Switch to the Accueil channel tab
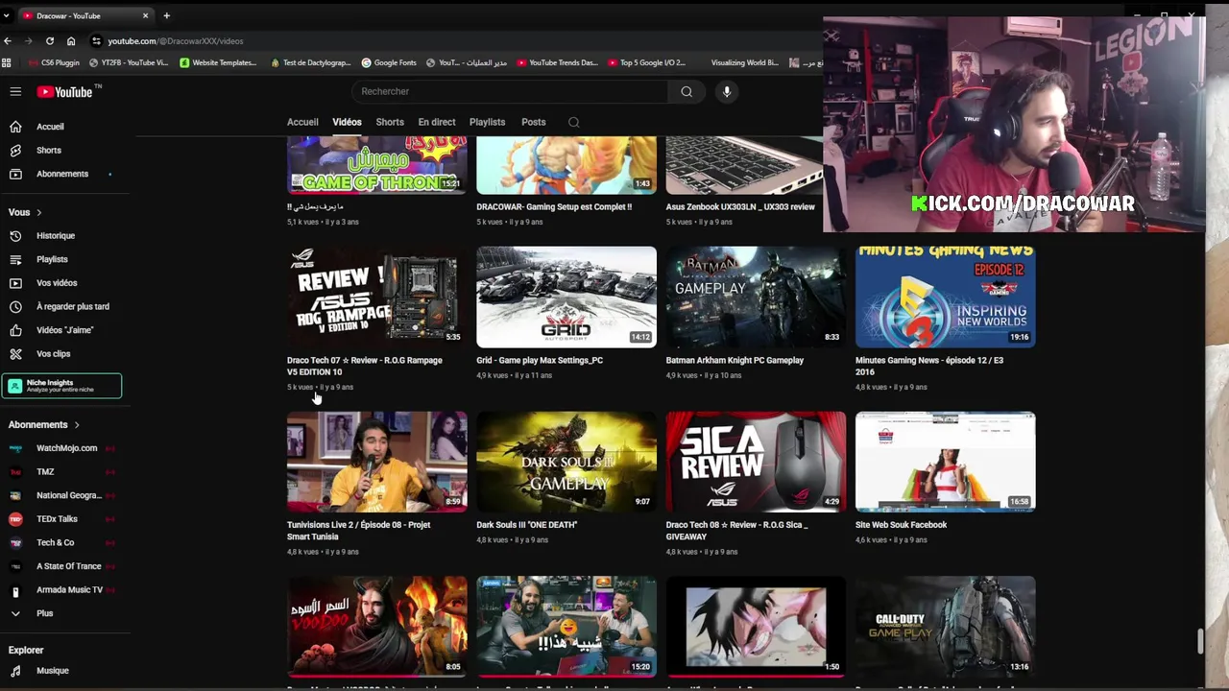The width and height of the screenshot is (1229, 691). pos(302,122)
